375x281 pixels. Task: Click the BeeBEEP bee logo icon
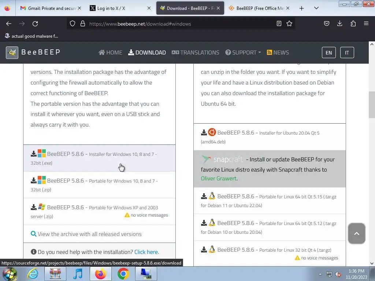[12, 53]
